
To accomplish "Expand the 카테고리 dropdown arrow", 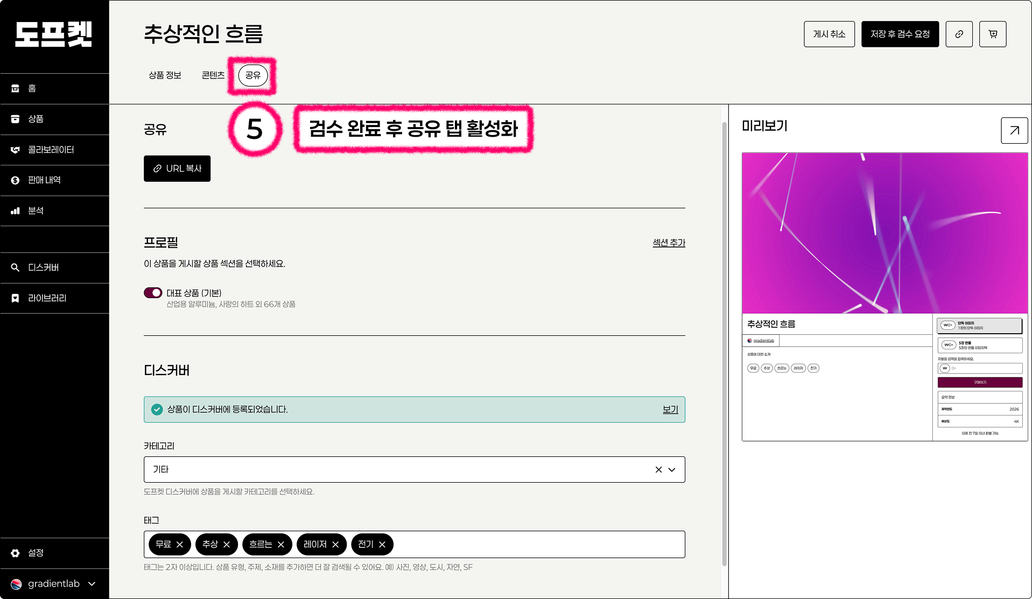I will coord(672,470).
